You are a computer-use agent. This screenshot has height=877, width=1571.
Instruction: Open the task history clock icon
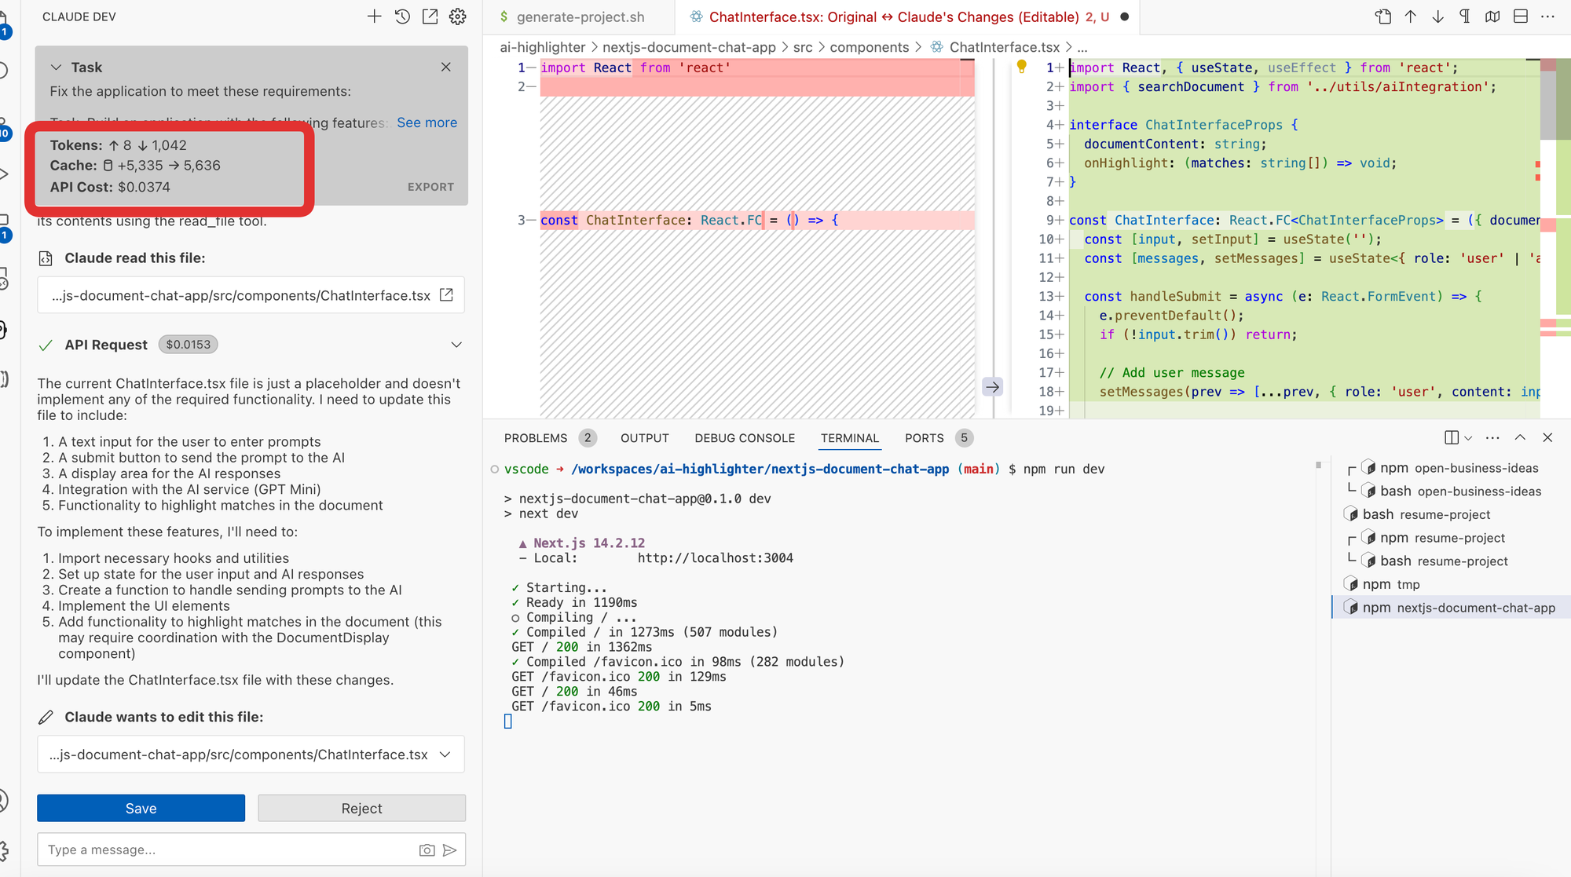pyautogui.click(x=402, y=16)
